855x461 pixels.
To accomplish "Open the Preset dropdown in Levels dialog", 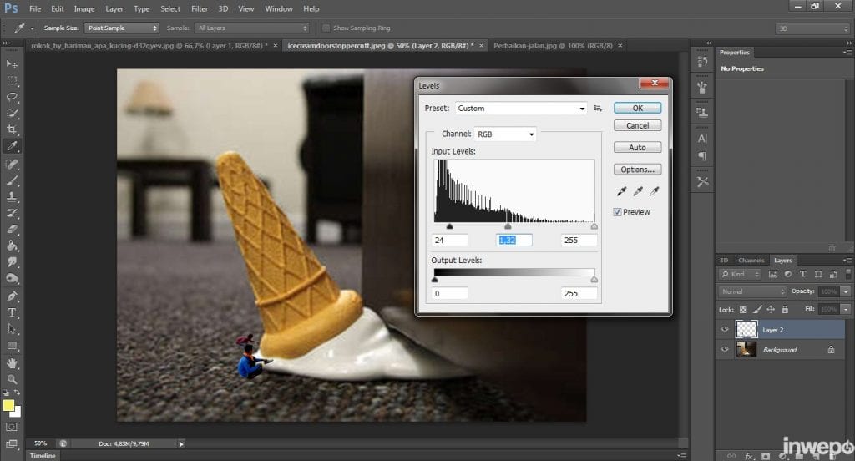I will (x=521, y=109).
